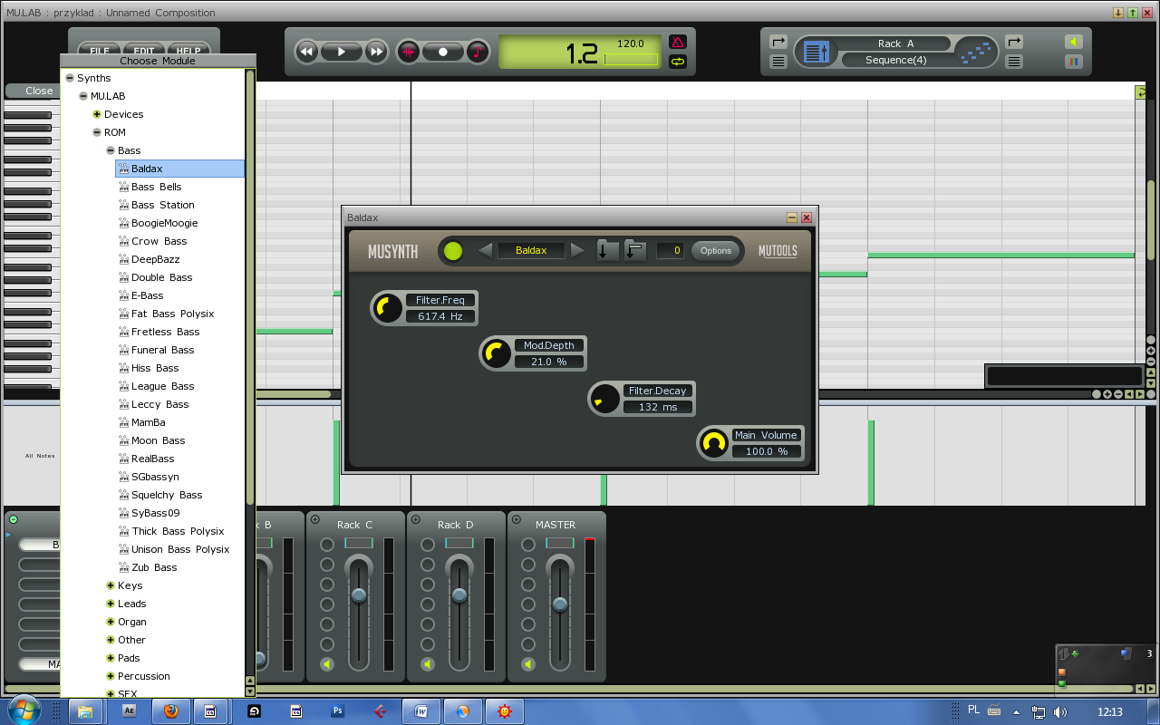The image size is (1160, 725).
Task: Click the Rack C volume fader
Action: click(x=359, y=595)
